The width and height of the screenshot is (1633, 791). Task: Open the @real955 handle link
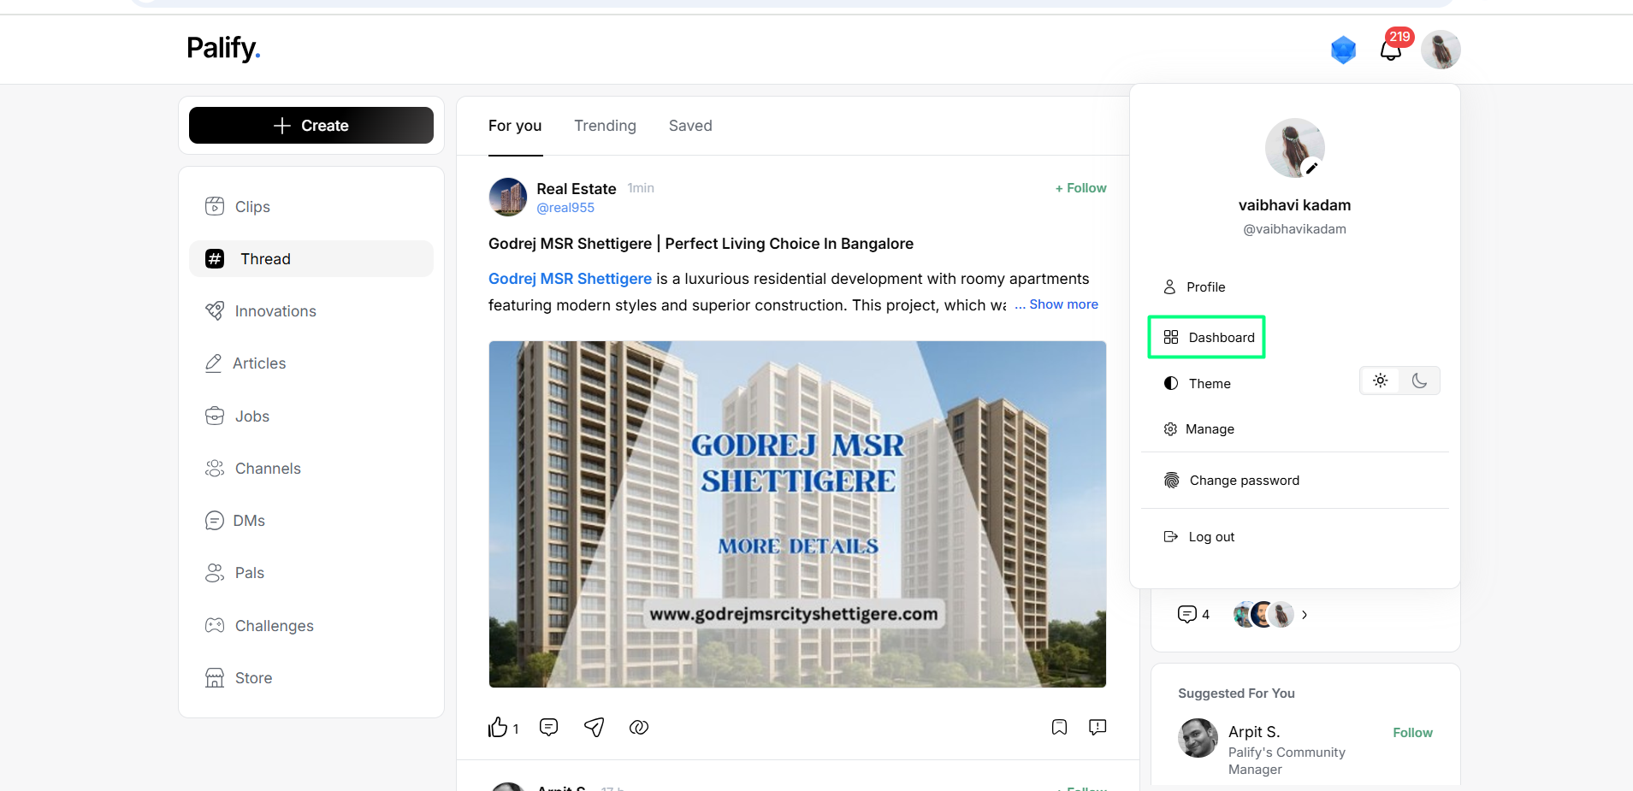pyautogui.click(x=565, y=208)
